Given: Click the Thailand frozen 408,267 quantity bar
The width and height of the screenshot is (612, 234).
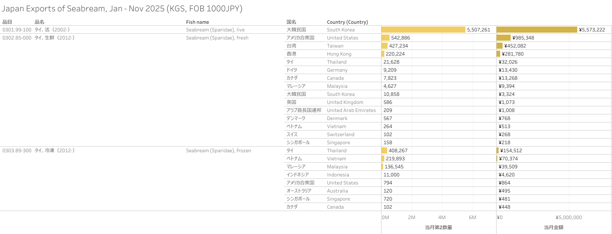Looking at the screenshot, I should point(384,151).
